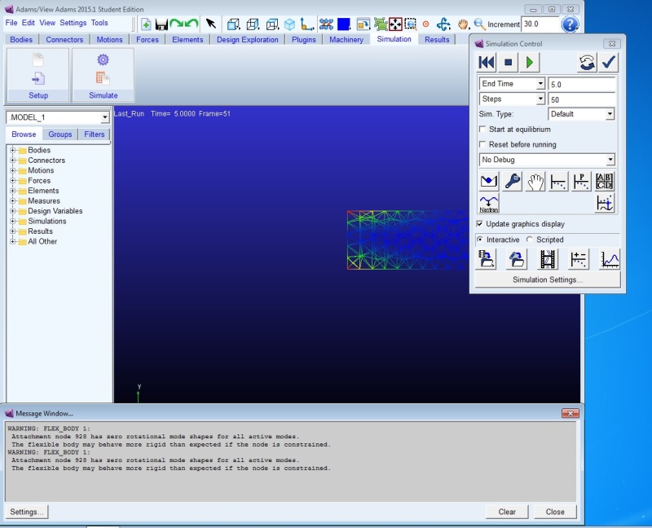Click the coordinate axis triad view icon
This screenshot has height=528, width=652.
pos(307,24)
